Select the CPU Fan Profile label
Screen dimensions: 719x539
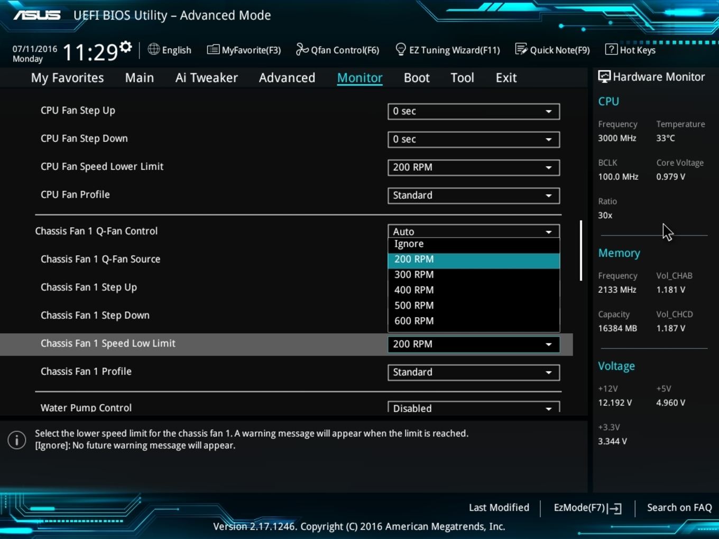[75, 194]
